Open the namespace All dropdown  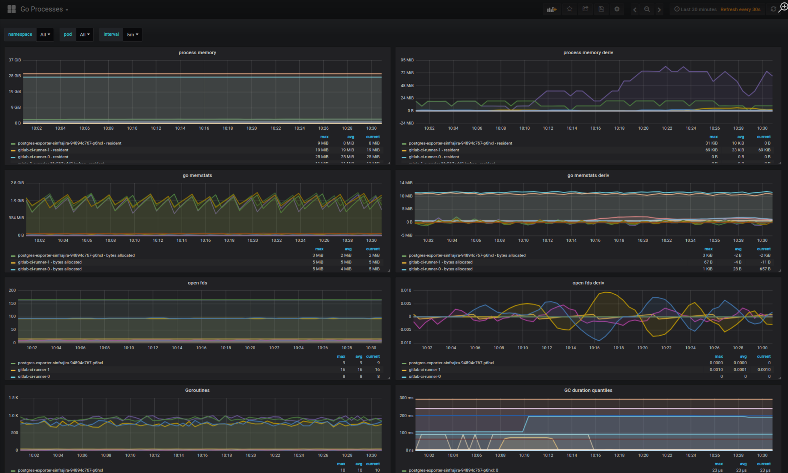pos(45,34)
